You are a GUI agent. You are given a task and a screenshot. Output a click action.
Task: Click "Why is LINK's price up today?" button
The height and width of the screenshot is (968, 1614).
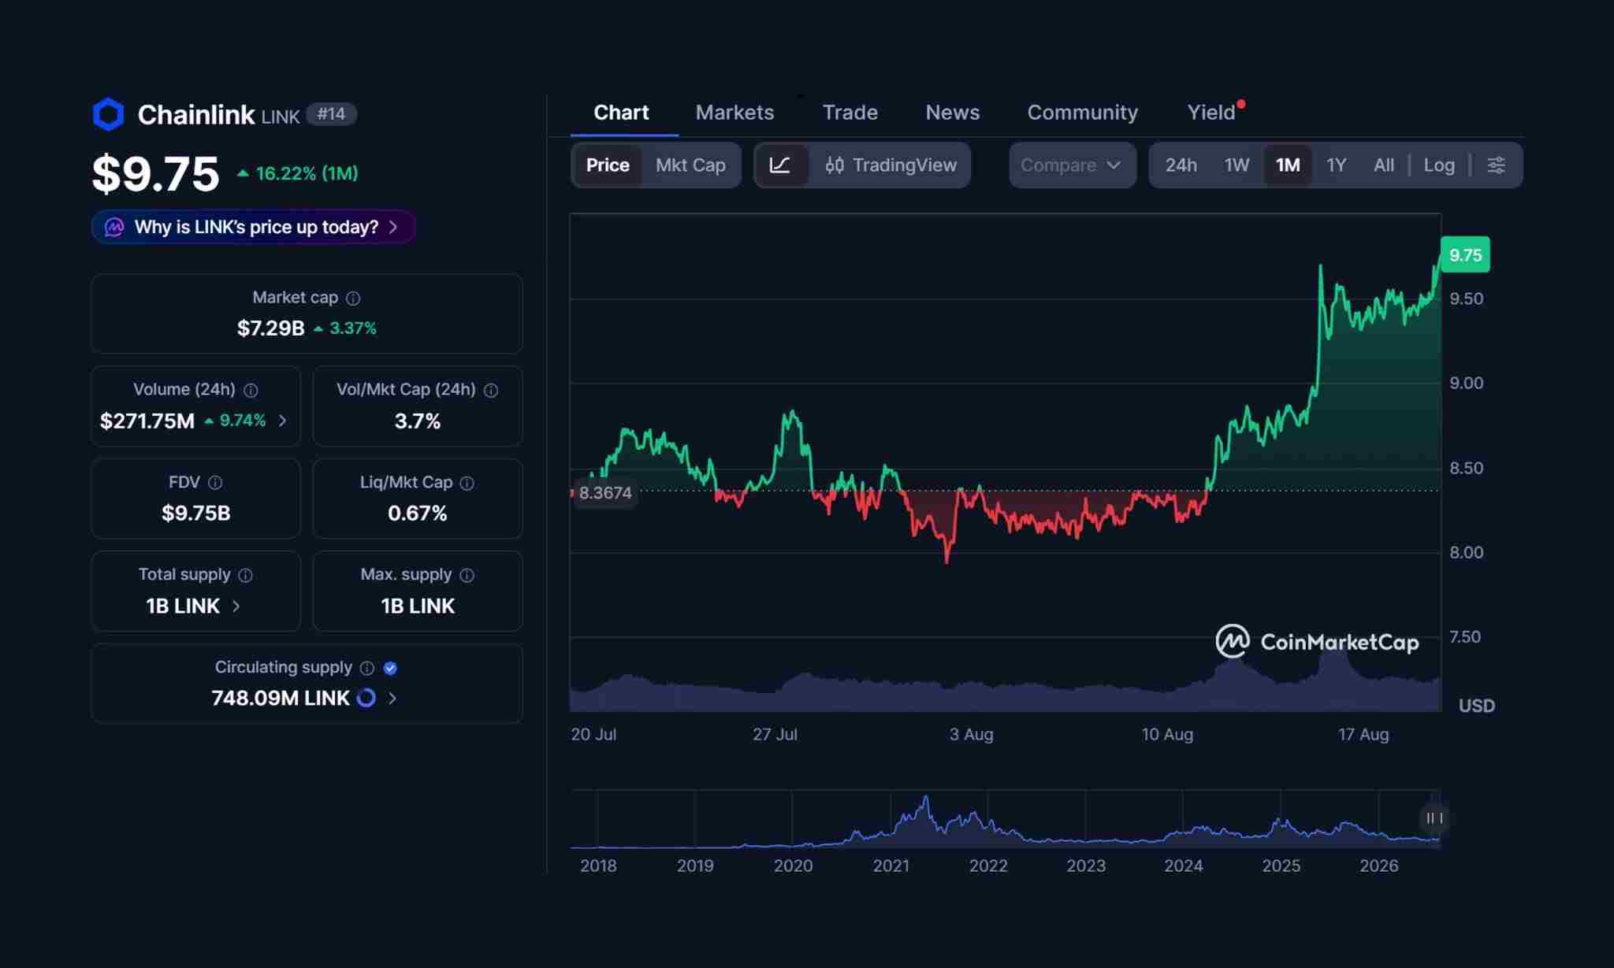click(x=254, y=228)
